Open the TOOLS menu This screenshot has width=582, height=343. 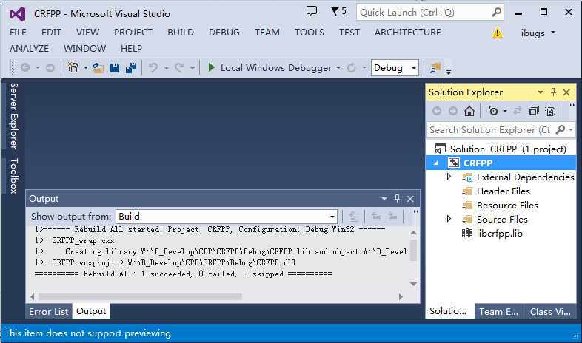coord(310,33)
